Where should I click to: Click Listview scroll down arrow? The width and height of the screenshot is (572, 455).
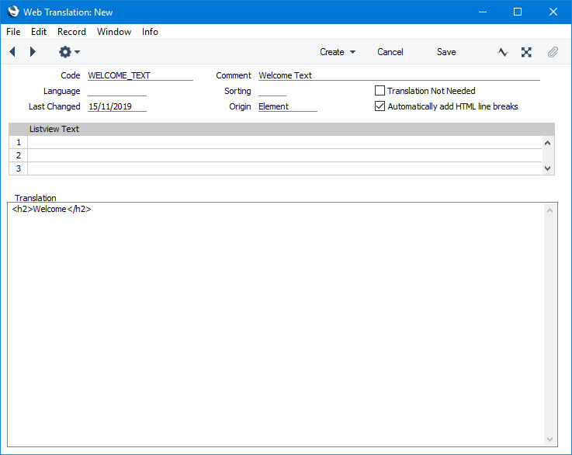point(548,168)
